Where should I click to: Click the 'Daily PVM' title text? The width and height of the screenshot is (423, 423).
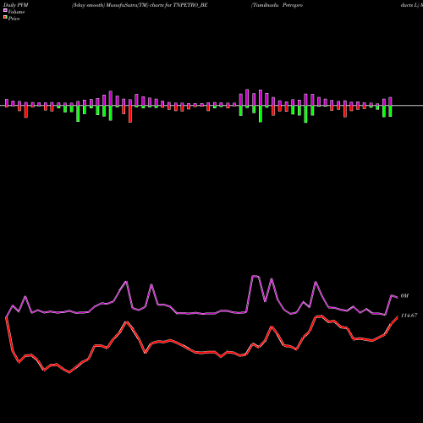point(16,5)
